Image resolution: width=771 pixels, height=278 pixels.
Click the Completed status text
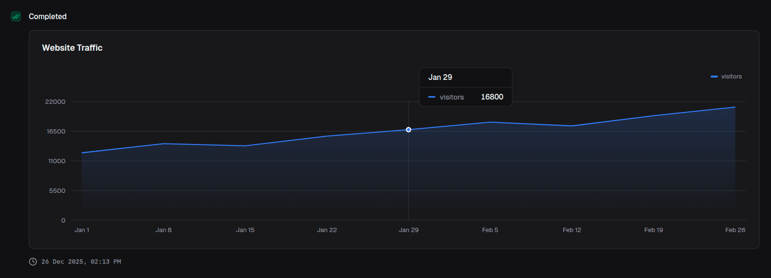click(x=47, y=17)
